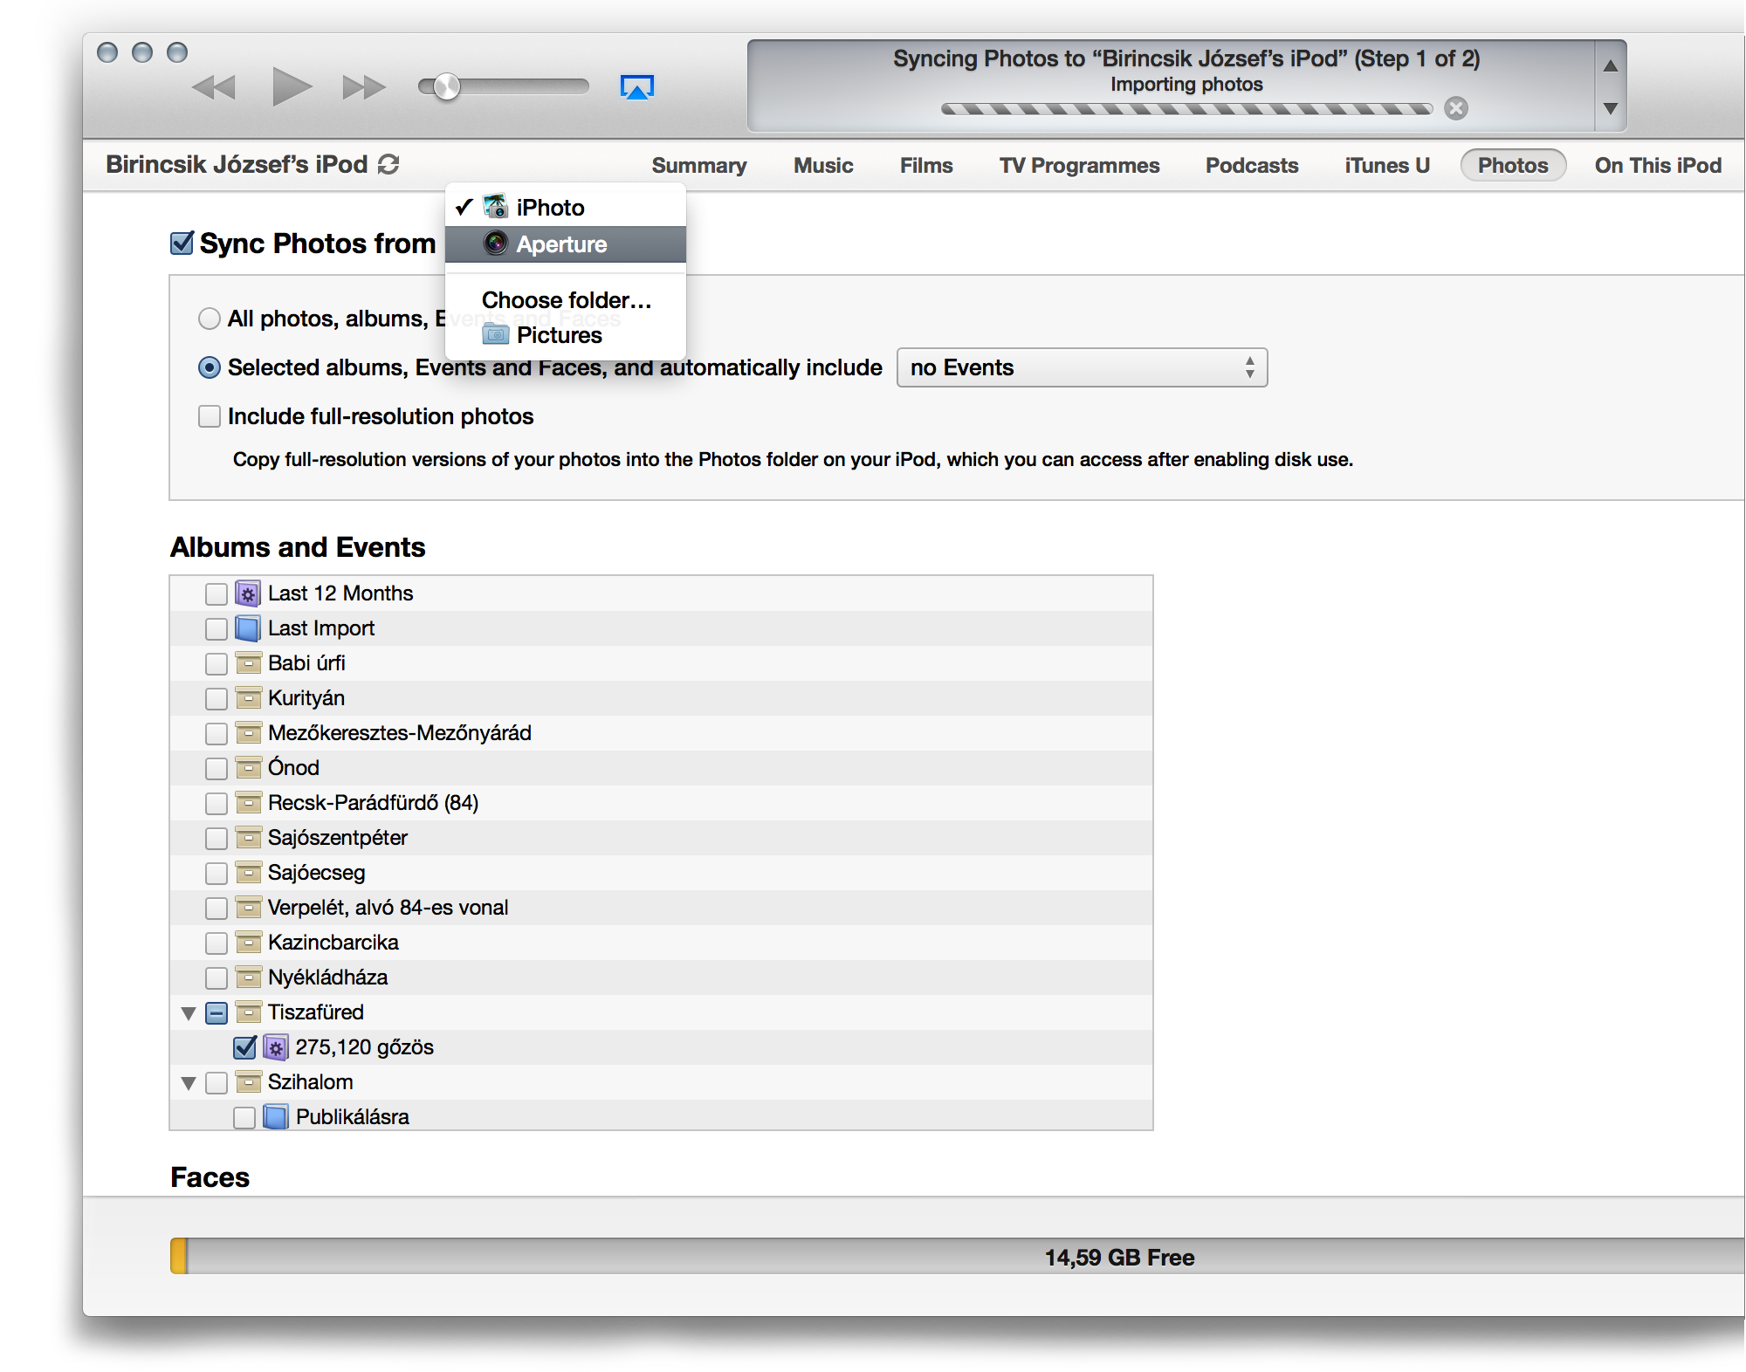
Task: Toggle the Tiszafüred mixed-state checkbox
Action: pyautogui.click(x=216, y=1013)
